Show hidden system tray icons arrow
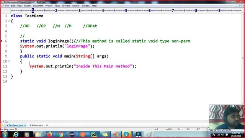The height and width of the screenshot is (138, 245). coord(209,135)
